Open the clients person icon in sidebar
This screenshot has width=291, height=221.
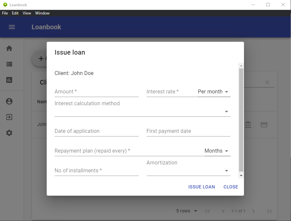[9, 101]
